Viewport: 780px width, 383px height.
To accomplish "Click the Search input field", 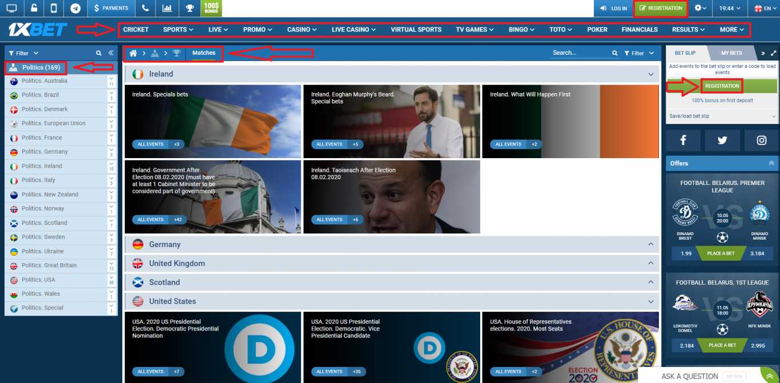I will (x=581, y=53).
